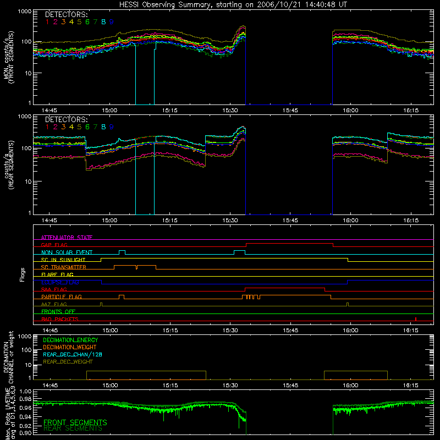
Task: Click the HESSI Observing Summary title
Action: (233, 5)
